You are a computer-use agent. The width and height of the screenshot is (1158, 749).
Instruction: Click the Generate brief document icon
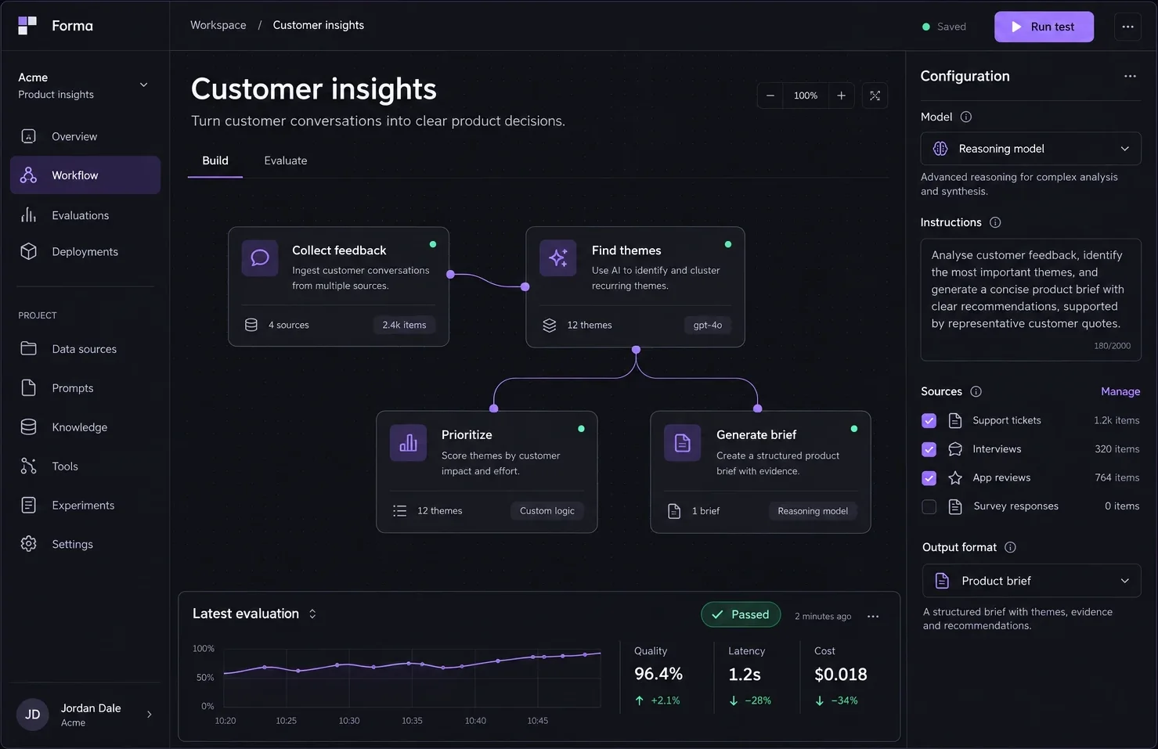coord(683,443)
